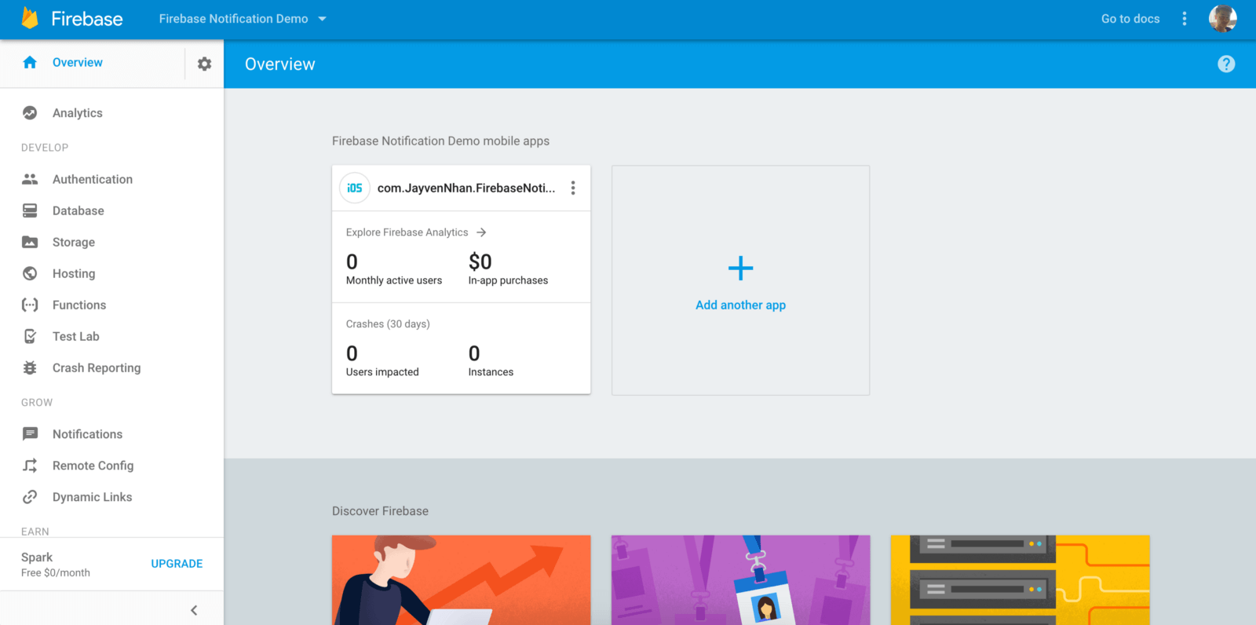Open Crash Reporting in the sidebar

pos(97,367)
